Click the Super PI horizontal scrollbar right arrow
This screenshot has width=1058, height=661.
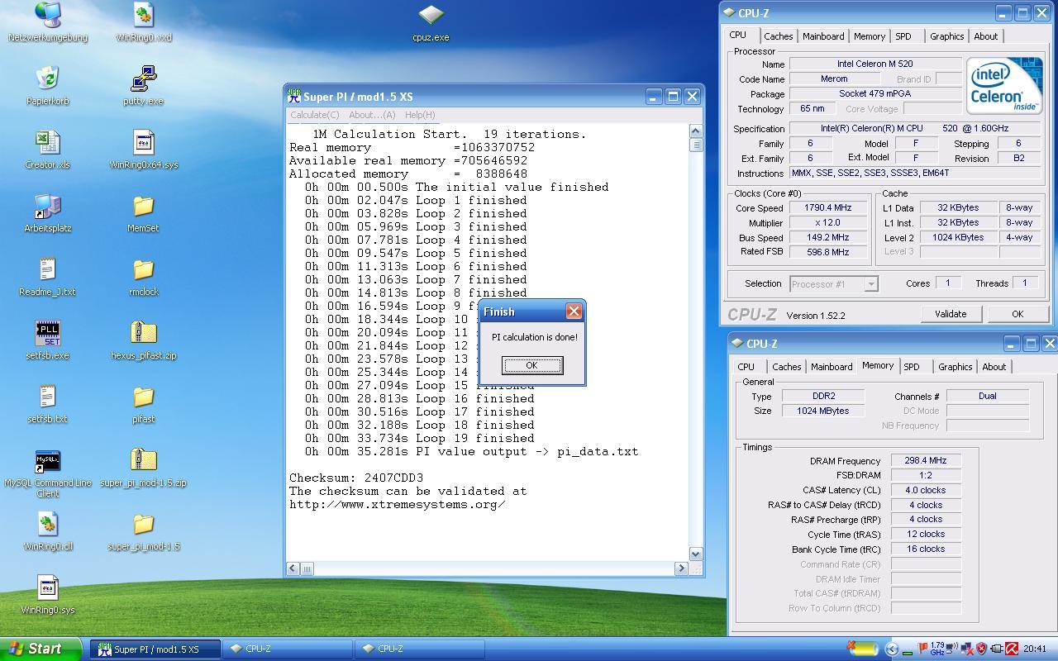click(681, 568)
